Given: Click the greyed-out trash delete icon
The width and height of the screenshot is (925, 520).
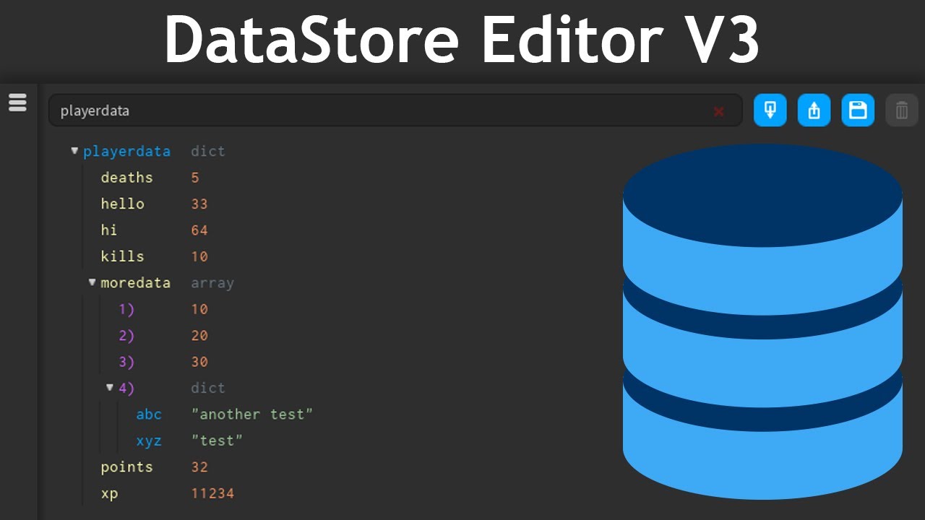Looking at the screenshot, I should click(x=901, y=110).
